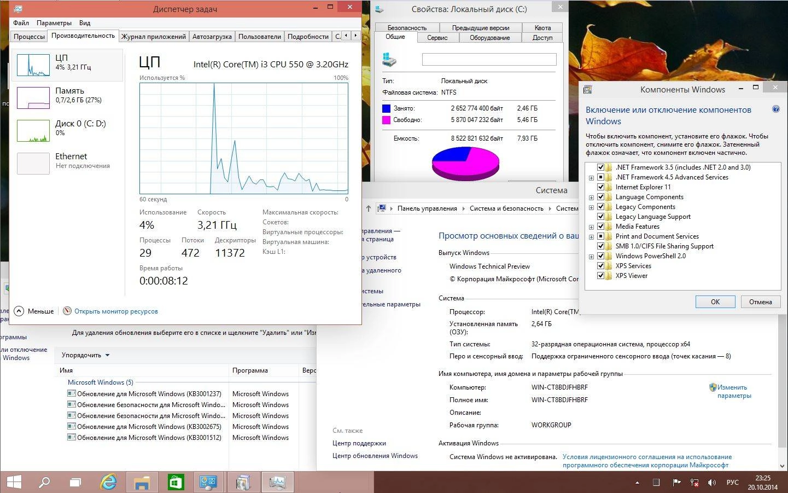This screenshot has height=493, width=788.
Task: Switch to the Автозагрузка tab
Action: click(x=212, y=37)
